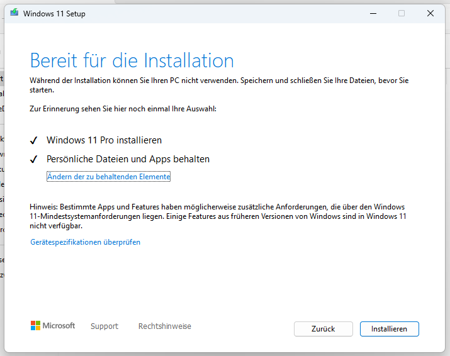
Task: Minimize the Windows 11 Setup window
Action: coord(373,13)
